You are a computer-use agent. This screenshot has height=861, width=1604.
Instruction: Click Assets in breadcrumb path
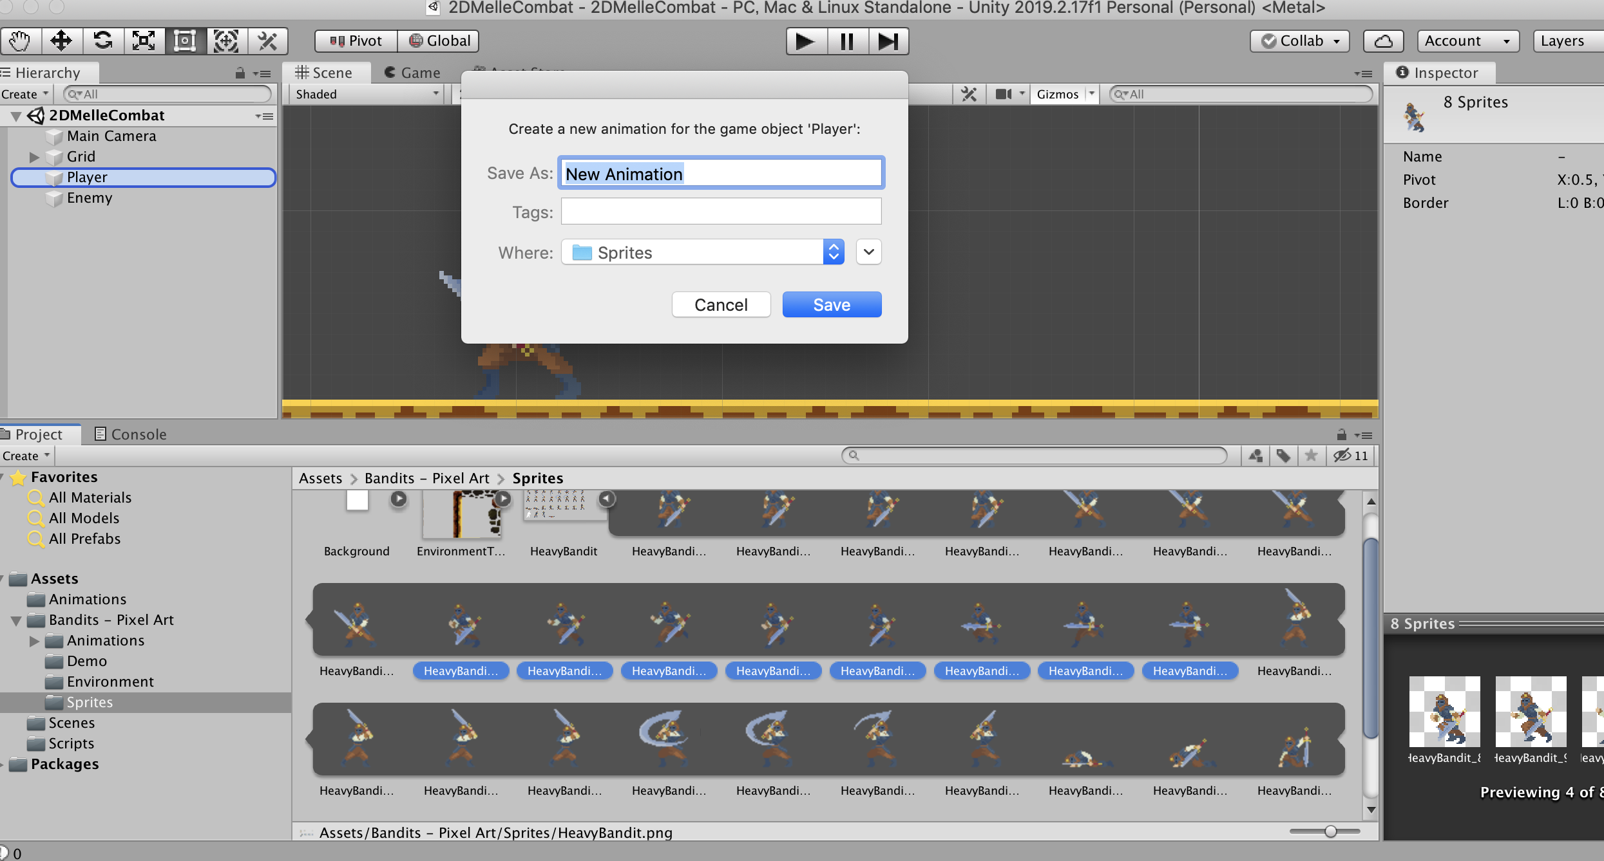pyautogui.click(x=320, y=478)
